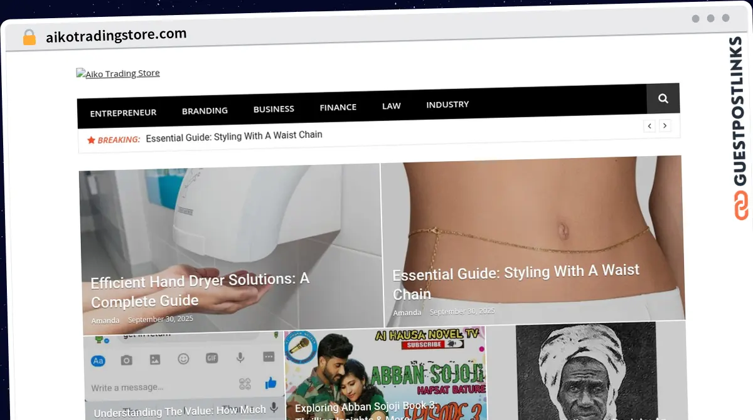Click the old man portrait thumbnail

(x=587, y=371)
